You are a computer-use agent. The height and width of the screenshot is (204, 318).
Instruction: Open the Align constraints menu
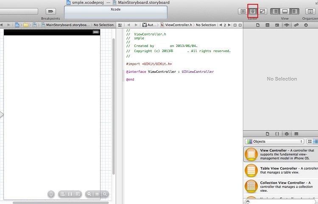(63, 194)
